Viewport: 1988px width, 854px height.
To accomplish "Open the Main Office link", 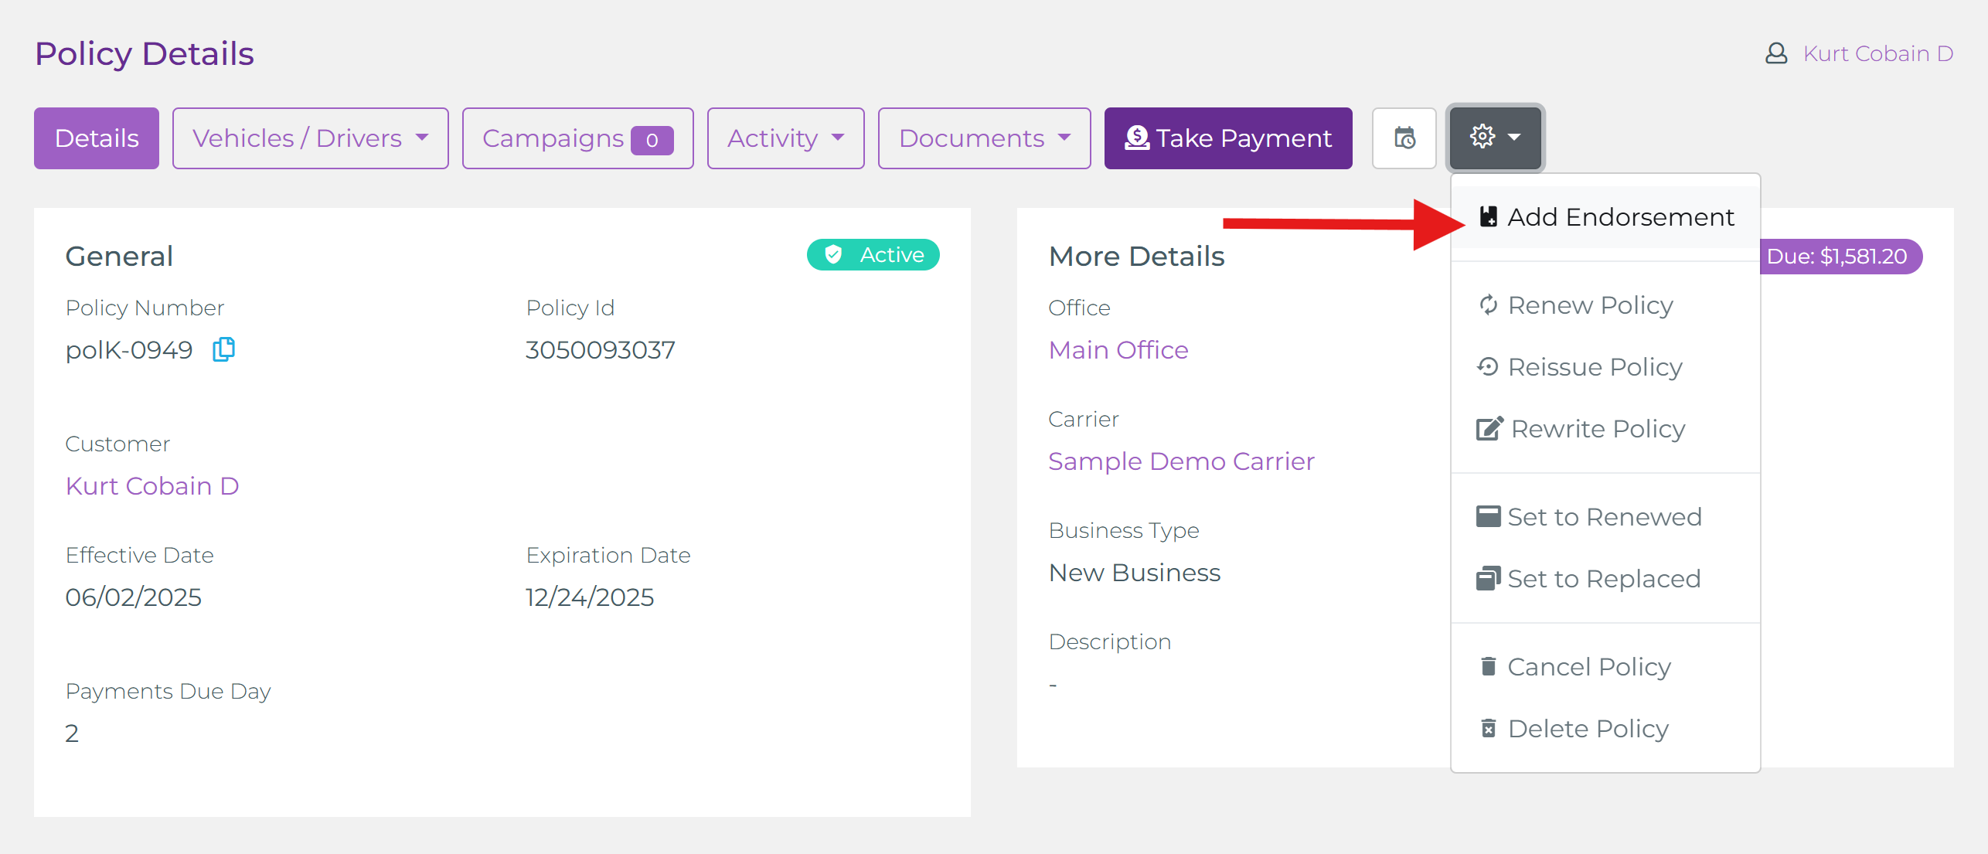I will point(1118,350).
